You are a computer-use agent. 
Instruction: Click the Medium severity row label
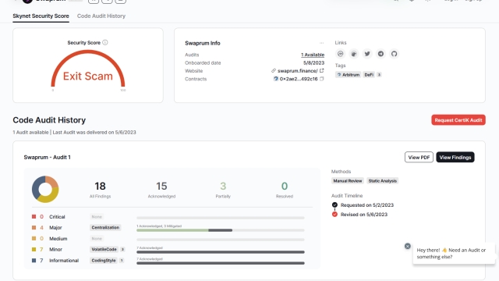(58, 239)
